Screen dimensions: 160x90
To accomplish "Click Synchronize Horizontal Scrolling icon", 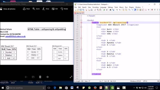I will click(126, 10).
